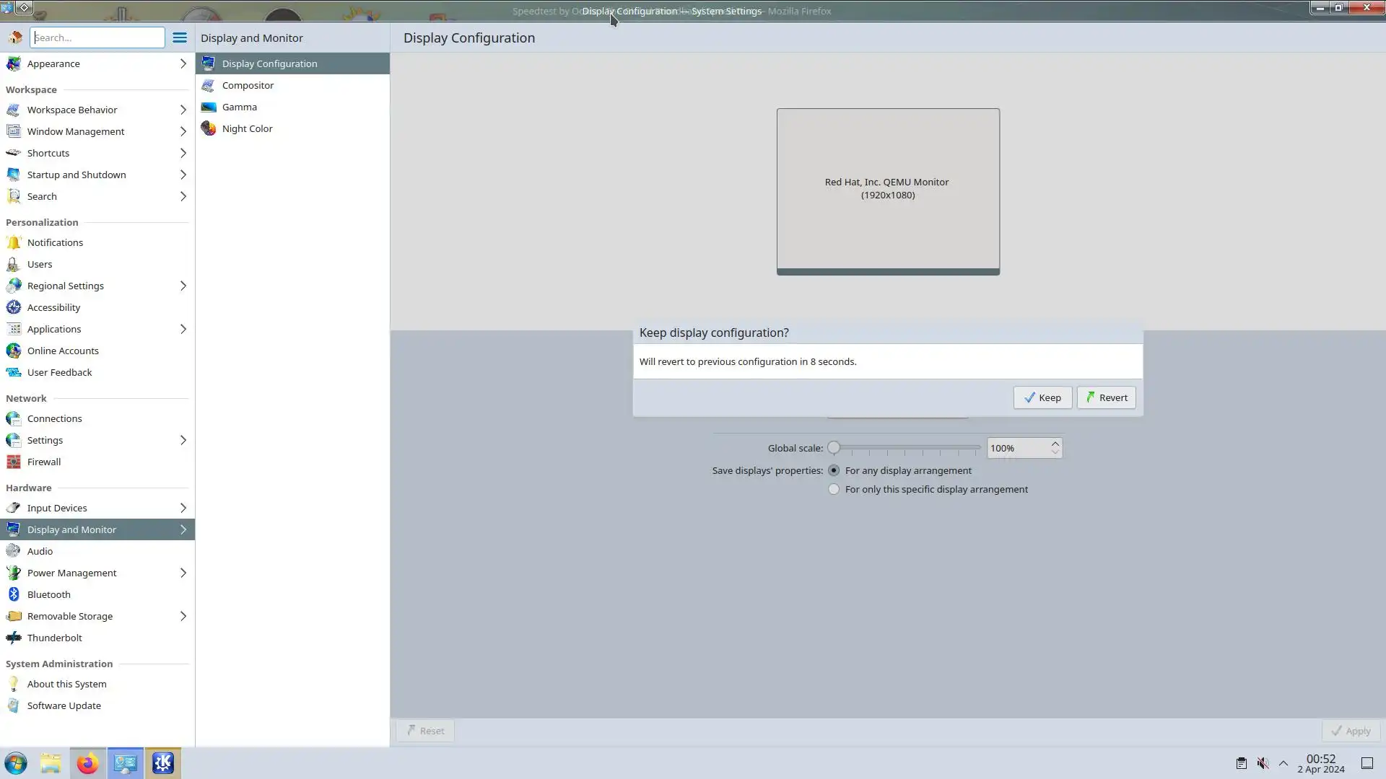
Task: Expand Regional Settings submenu arrow
Action: pos(183,286)
